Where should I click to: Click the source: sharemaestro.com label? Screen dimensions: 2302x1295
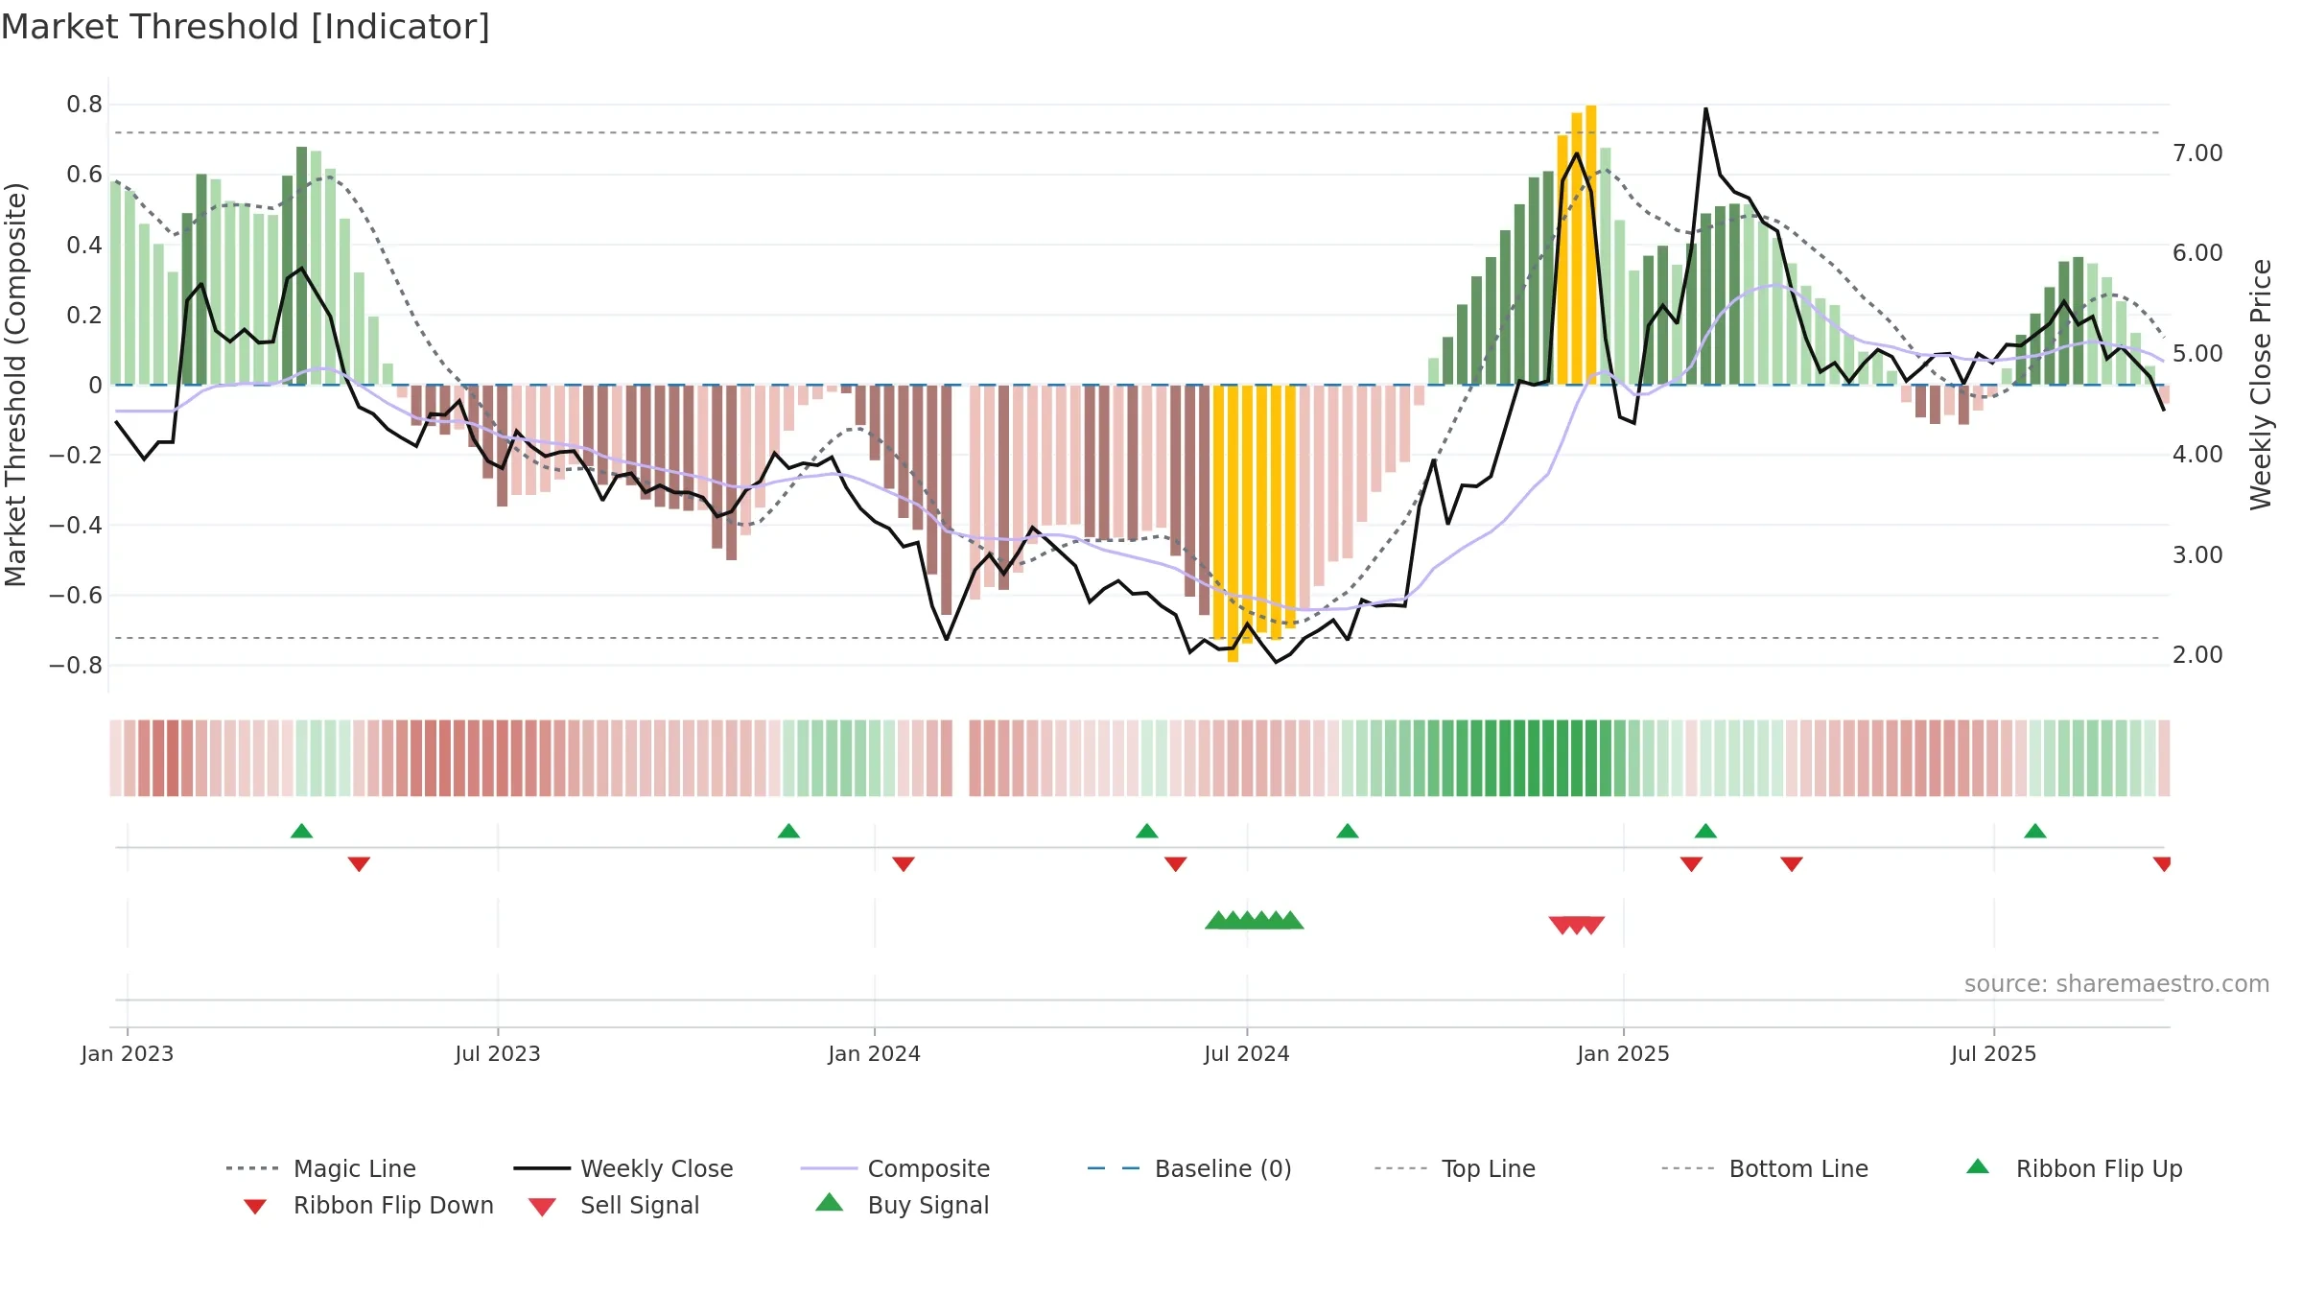point(2117,984)
